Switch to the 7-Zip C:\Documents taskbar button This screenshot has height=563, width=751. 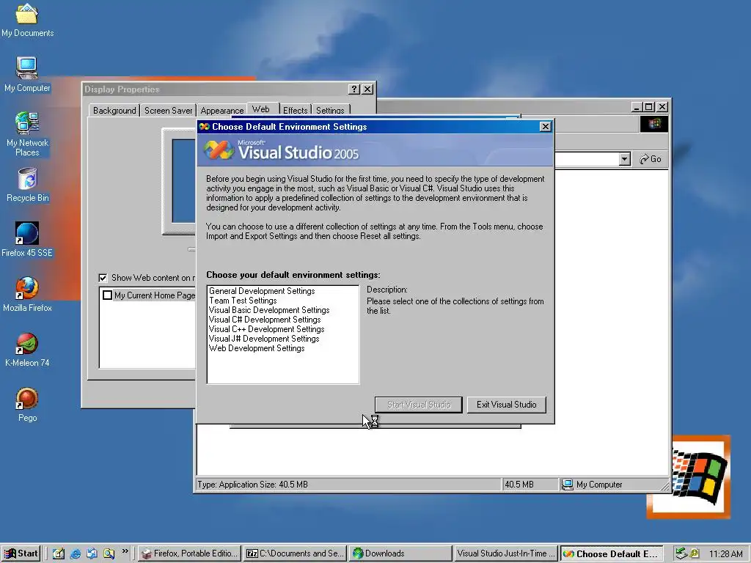coord(295,553)
